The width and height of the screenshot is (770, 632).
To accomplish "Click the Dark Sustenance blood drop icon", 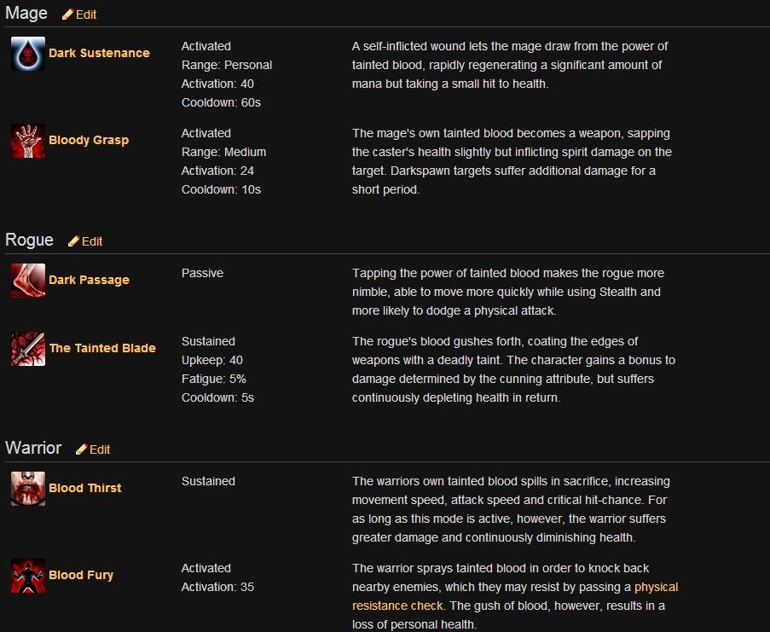I will [x=28, y=54].
